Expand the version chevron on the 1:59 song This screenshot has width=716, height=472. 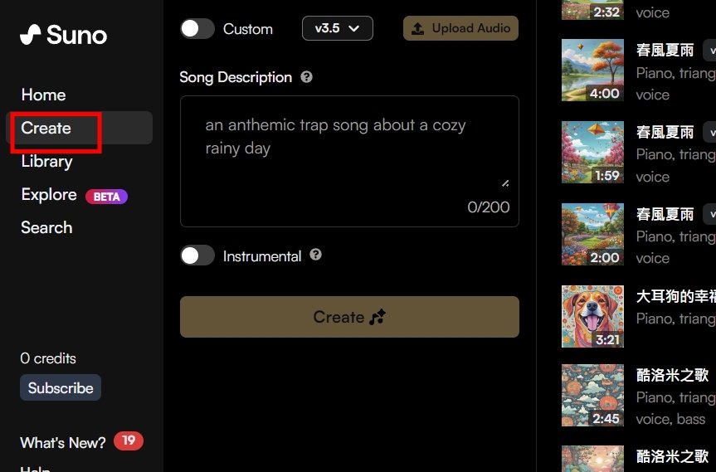[710, 133]
